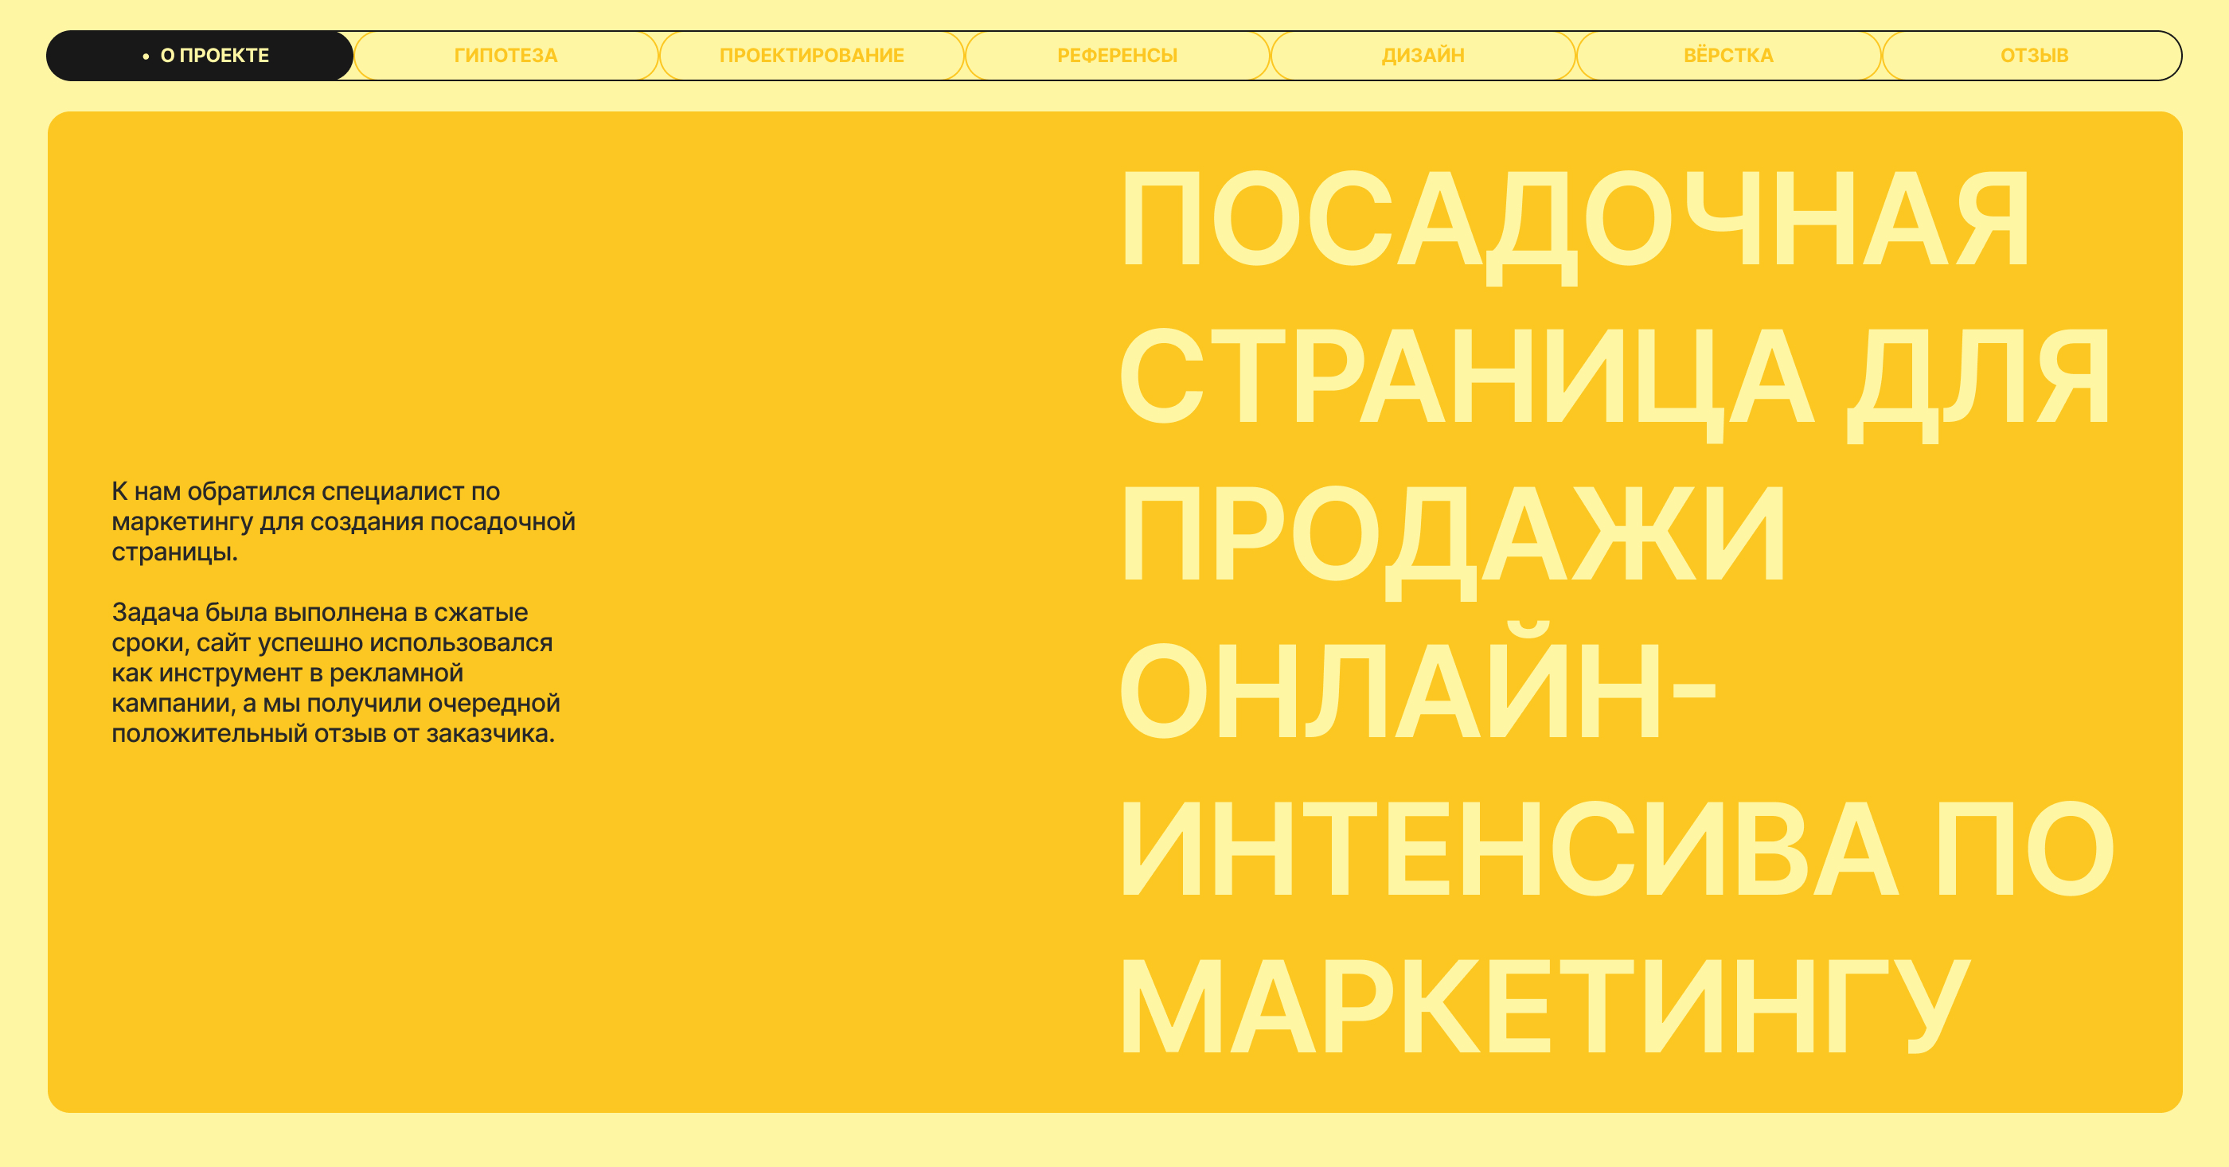Click the text 'положительный отзыв от заказчика'
Viewport: 2229px width, 1167px height.
click(332, 734)
